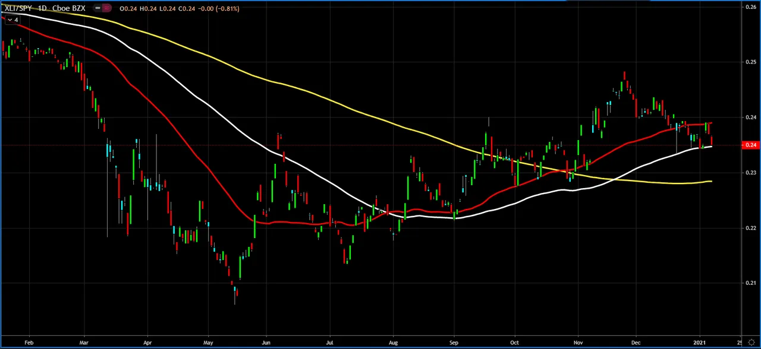The image size is (761, 349).
Task: Click the 0.23 price axis label
Action: [x=751, y=173]
